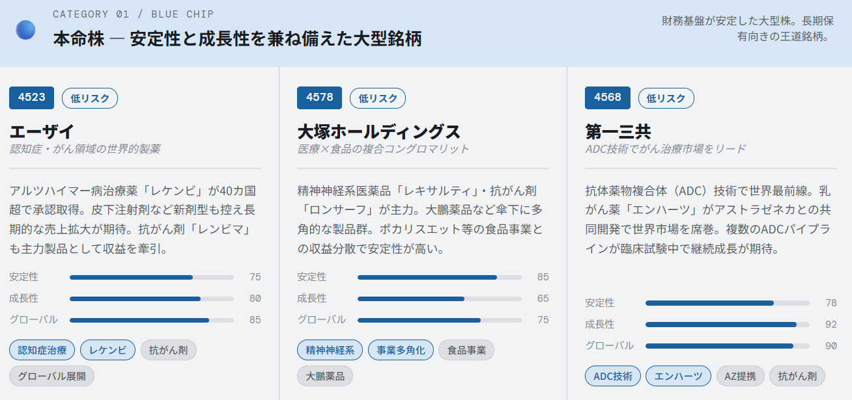Toggle the ADC技術 tag

coord(613,375)
